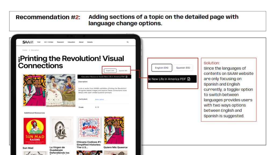Open the Quiero Mis Queerce hero artwork
The image size is (275, 155).
[34, 90]
